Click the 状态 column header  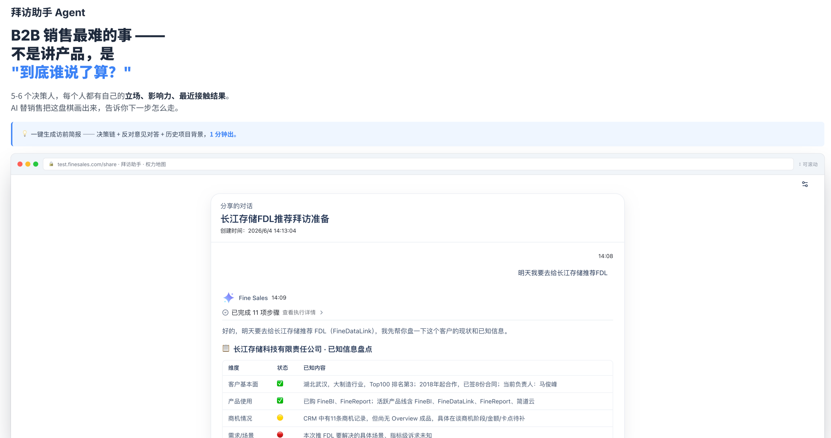[x=282, y=368]
